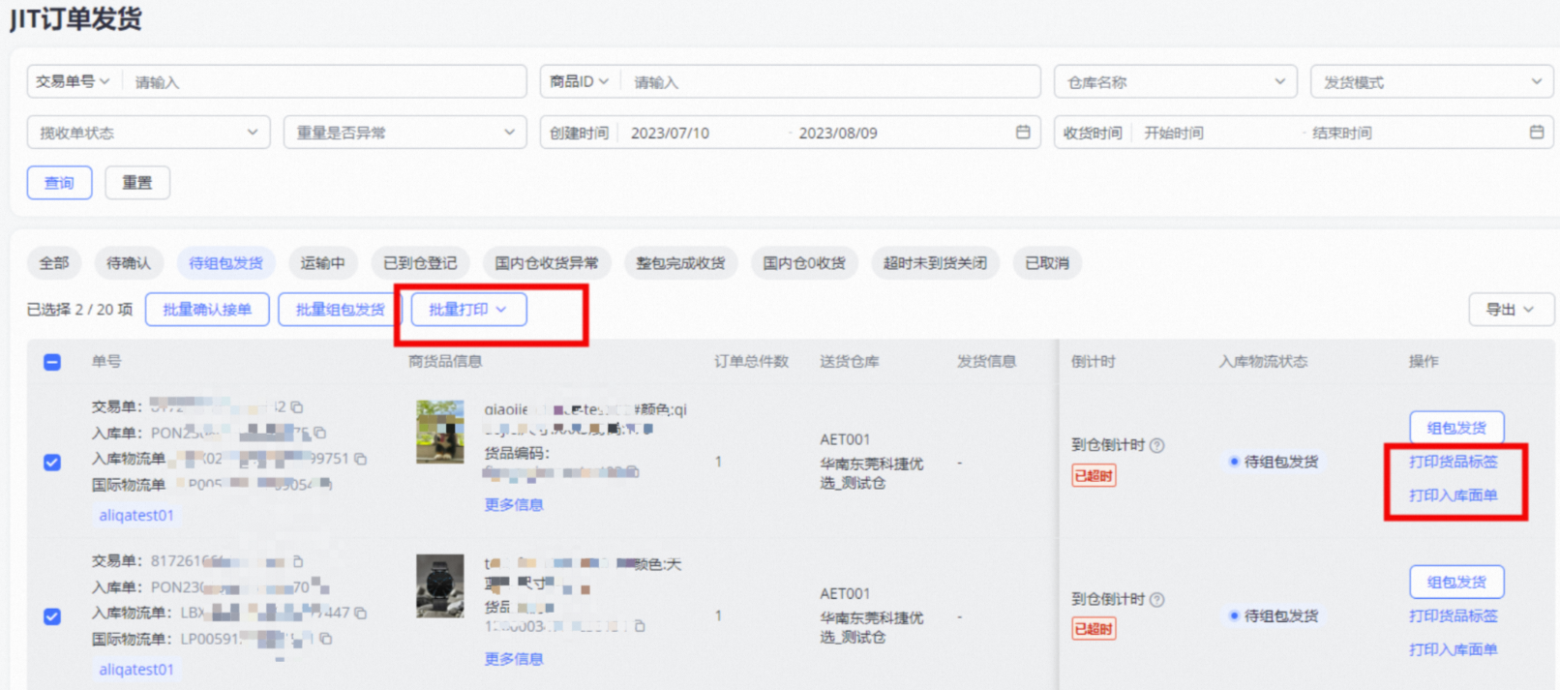Screen dimensions: 1560x690
Task: Open the 创建时间 calendar picker icon
Action: tap(1023, 133)
